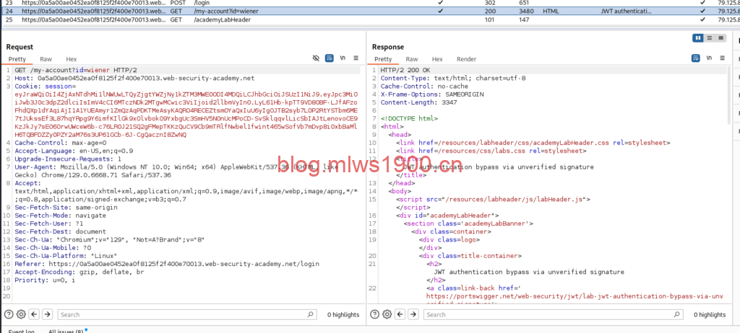Toggle the \n show-newlines button in Response

[709, 58]
